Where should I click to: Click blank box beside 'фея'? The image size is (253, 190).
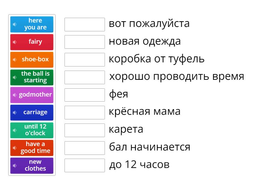[x=84, y=95]
